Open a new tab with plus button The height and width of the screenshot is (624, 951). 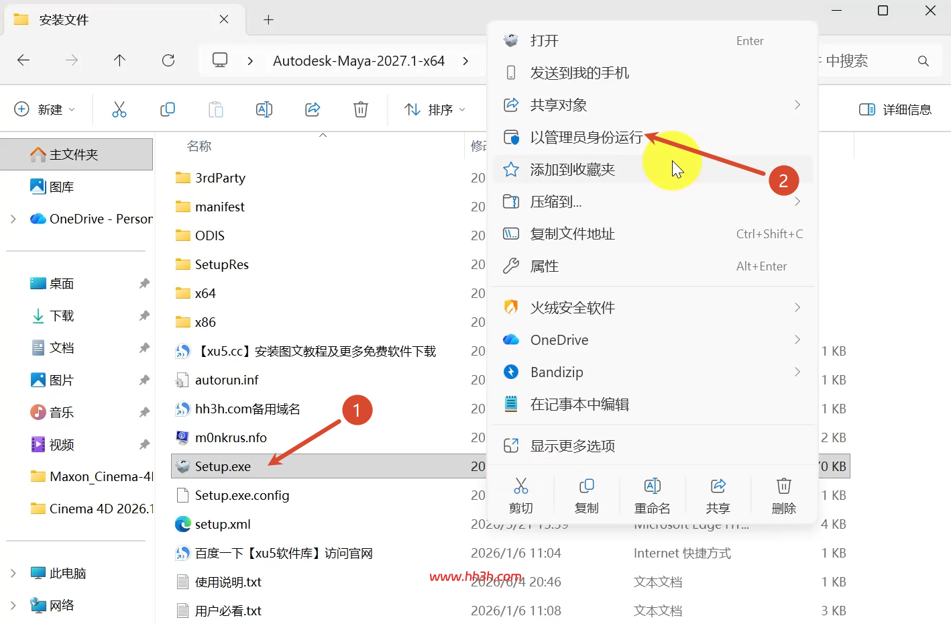click(268, 19)
